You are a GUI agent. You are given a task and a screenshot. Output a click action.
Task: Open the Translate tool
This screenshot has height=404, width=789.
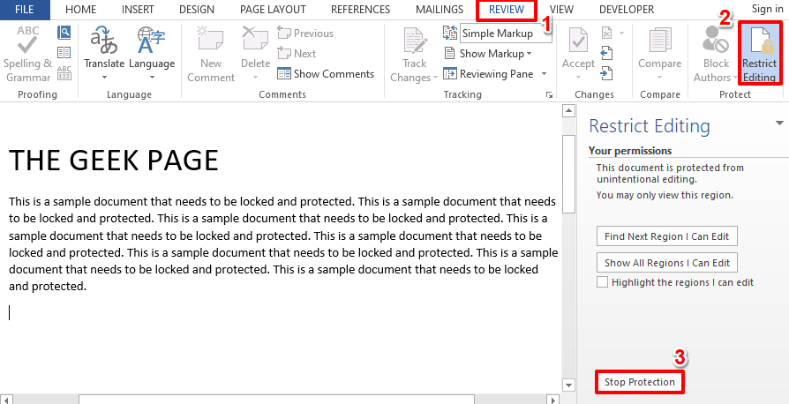(104, 53)
